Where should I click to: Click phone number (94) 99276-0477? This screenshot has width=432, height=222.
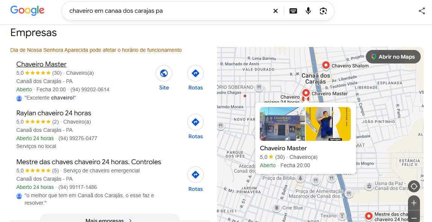click(x=78, y=138)
